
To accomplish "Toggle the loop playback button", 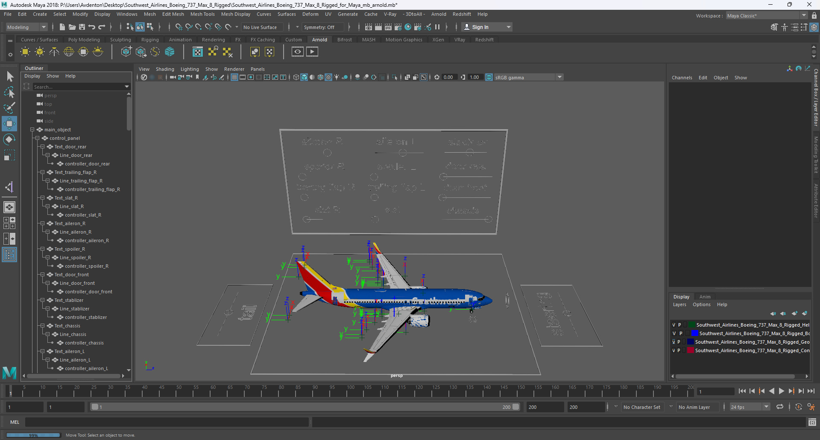I will 780,407.
